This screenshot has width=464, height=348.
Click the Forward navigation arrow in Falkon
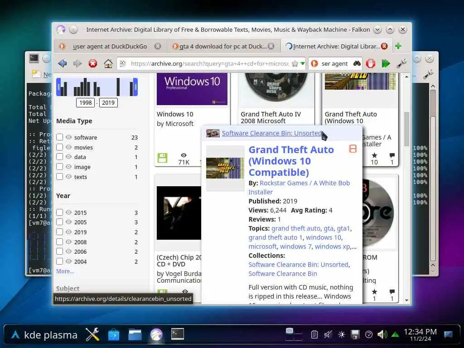[x=77, y=63]
